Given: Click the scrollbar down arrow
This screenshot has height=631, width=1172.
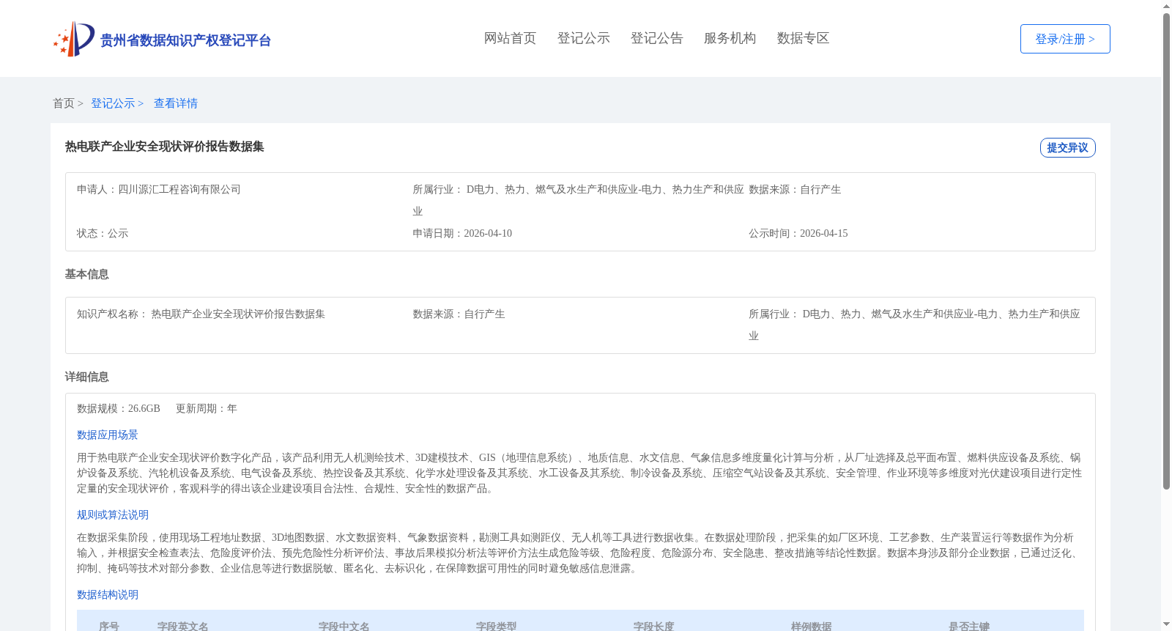Looking at the screenshot, I should [x=1166, y=625].
